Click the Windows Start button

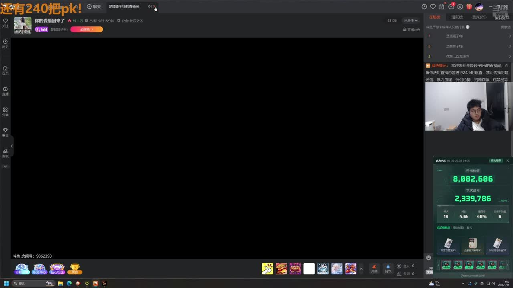coord(6,283)
